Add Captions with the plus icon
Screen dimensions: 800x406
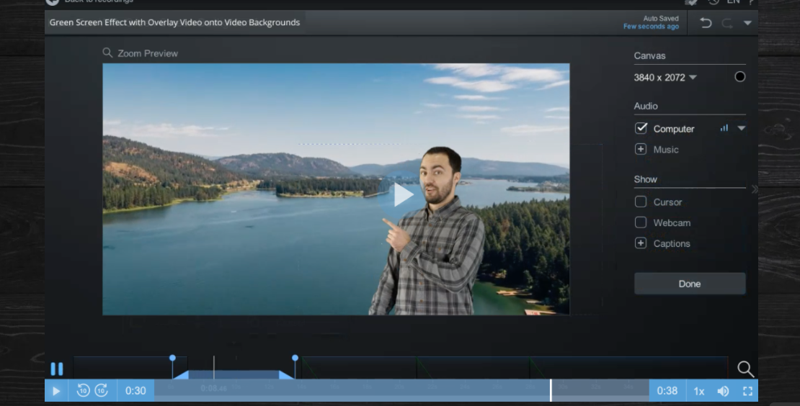pyautogui.click(x=641, y=243)
